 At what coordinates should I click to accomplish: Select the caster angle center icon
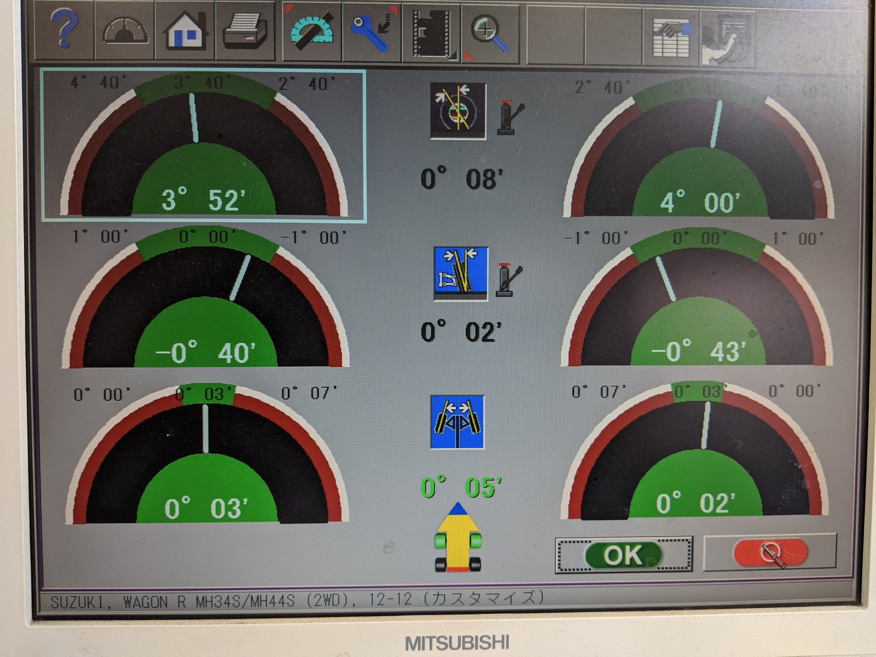(458, 111)
